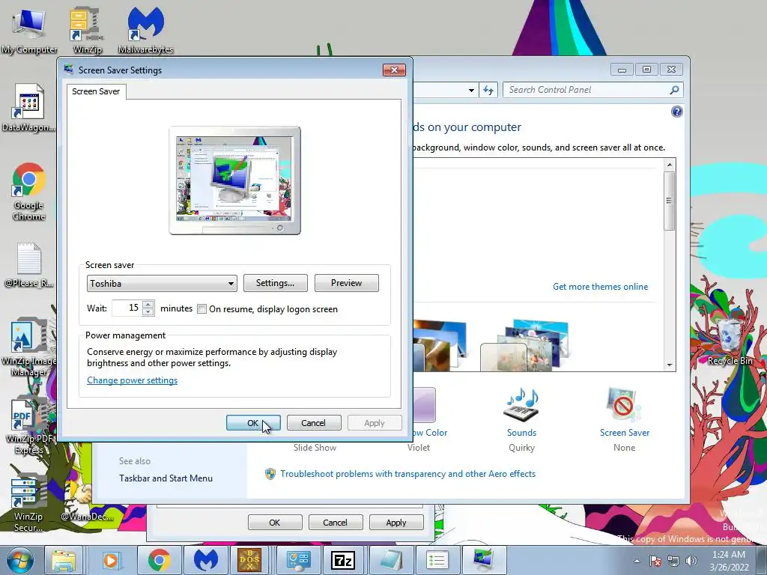Screen dimensions: 767x575
Task: Click the taskbar clock showing 1:24 AM
Action: tap(729, 561)
